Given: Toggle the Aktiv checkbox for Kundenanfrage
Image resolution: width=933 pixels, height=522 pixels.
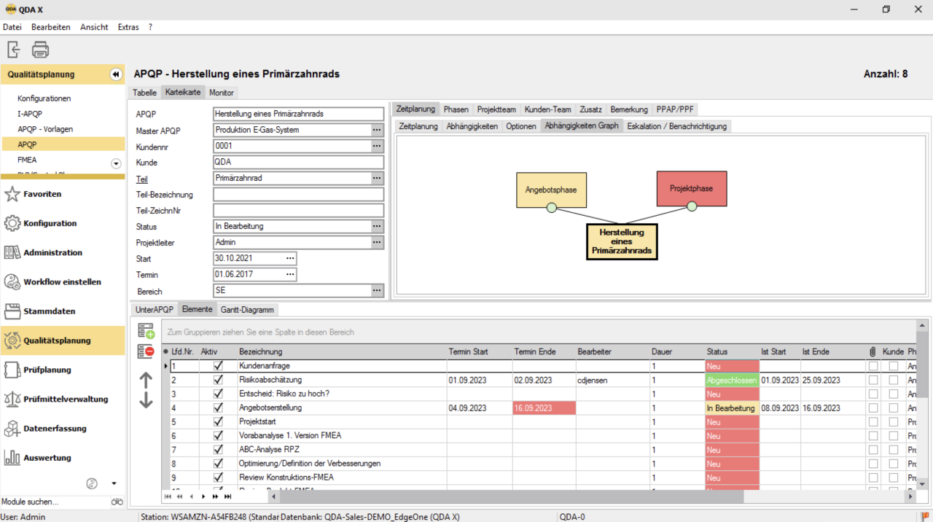Looking at the screenshot, I should pyautogui.click(x=218, y=366).
